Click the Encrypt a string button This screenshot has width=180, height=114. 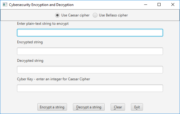coord(52,107)
